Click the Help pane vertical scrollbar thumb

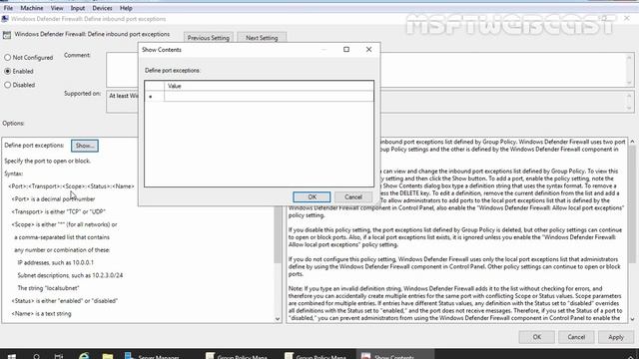(632, 203)
